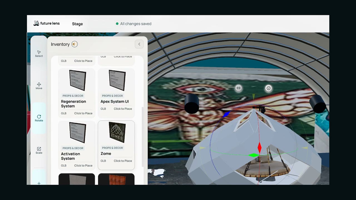Click to Place Apex System UI

pos(123,109)
